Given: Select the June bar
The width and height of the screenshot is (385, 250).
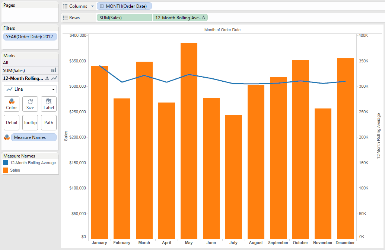Looking at the screenshot, I should (211, 169).
